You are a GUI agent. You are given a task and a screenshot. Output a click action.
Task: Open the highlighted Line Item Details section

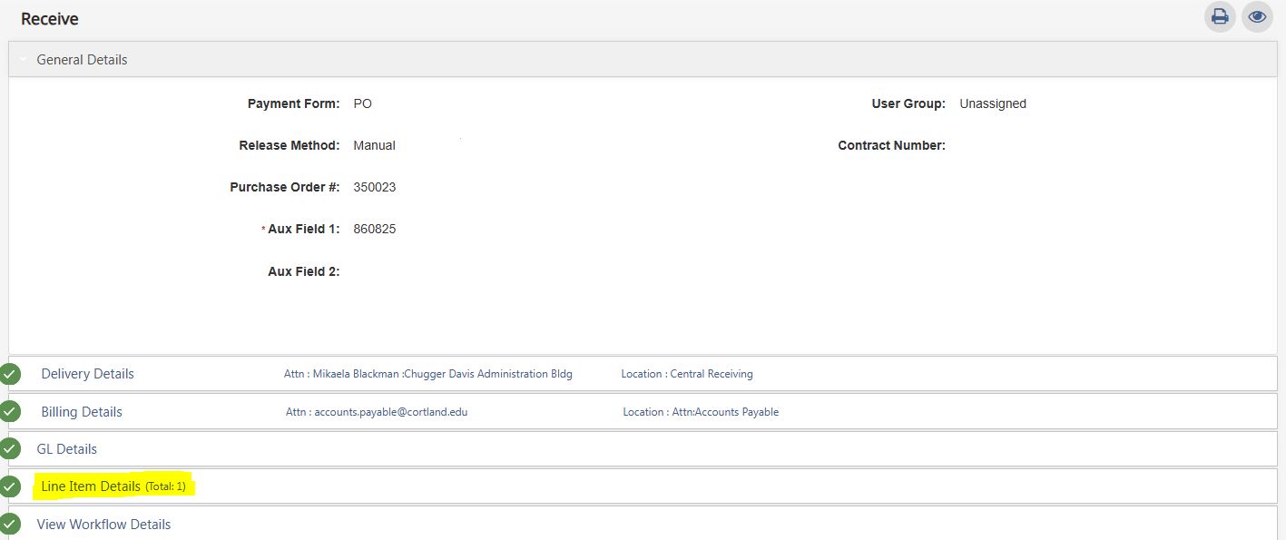(91, 486)
